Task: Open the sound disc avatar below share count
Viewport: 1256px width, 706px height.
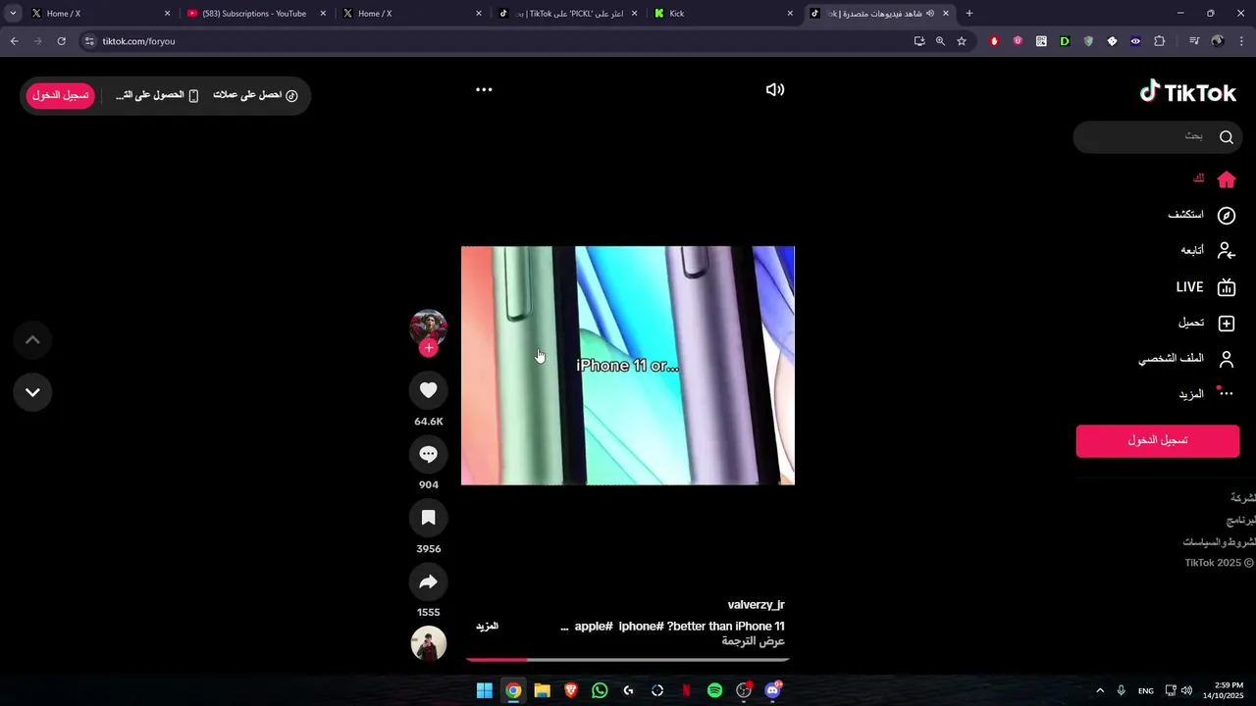Action: point(428,643)
